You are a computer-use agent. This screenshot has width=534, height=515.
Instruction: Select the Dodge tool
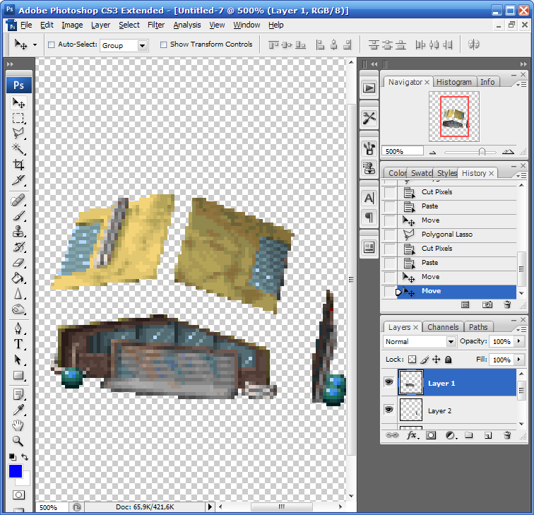[18, 309]
